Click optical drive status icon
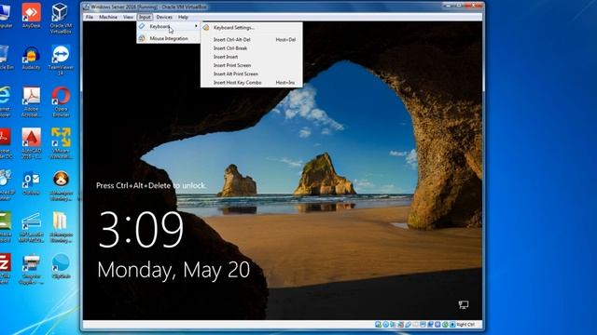This screenshot has height=335, width=597. tap(385, 325)
